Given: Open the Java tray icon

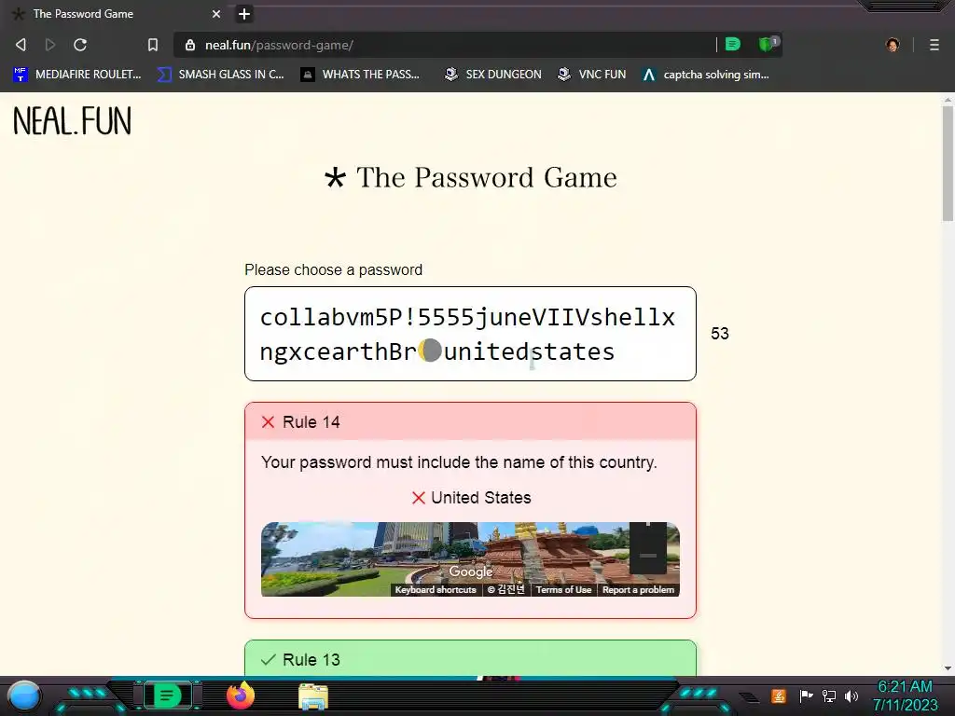Looking at the screenshot, I should (x=778, y=695).
